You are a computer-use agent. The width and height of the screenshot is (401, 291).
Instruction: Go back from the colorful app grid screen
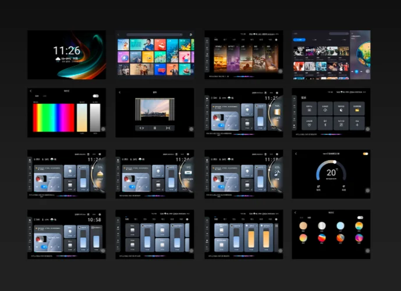tap(118, 34)
